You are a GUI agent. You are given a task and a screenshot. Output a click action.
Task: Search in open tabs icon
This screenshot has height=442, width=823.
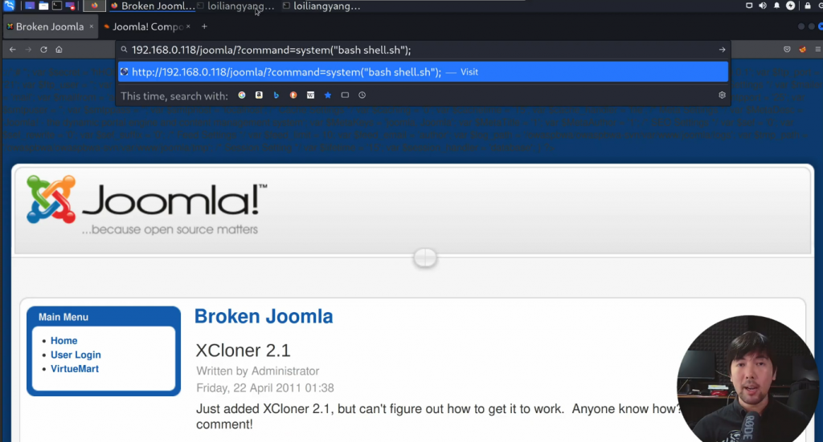pyautogui.click(x=345, y=95)
